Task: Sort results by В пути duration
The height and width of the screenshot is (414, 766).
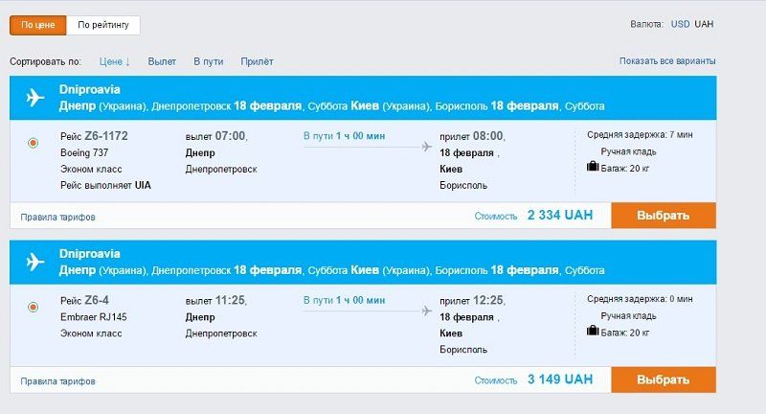Action: [208, 61]
